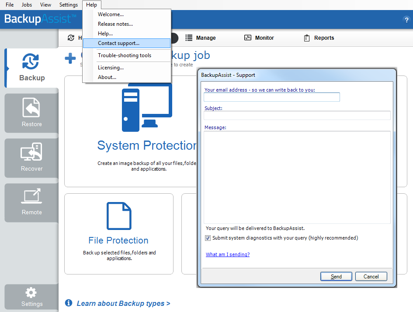
Task: Open the What am I sending? link
Action: 228,254
